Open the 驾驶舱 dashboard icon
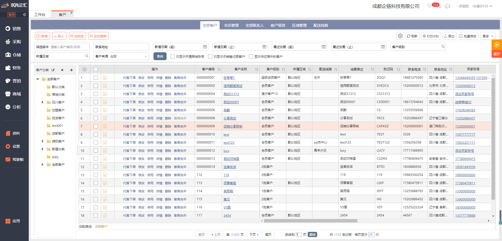The width and height of the screenshot is (502, 241). (14, 159)
